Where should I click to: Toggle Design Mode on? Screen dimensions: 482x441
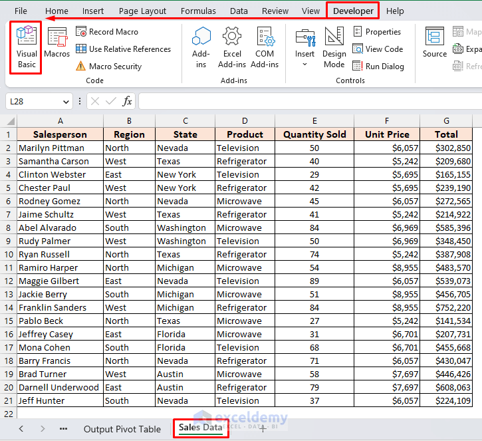click(334, 47)
